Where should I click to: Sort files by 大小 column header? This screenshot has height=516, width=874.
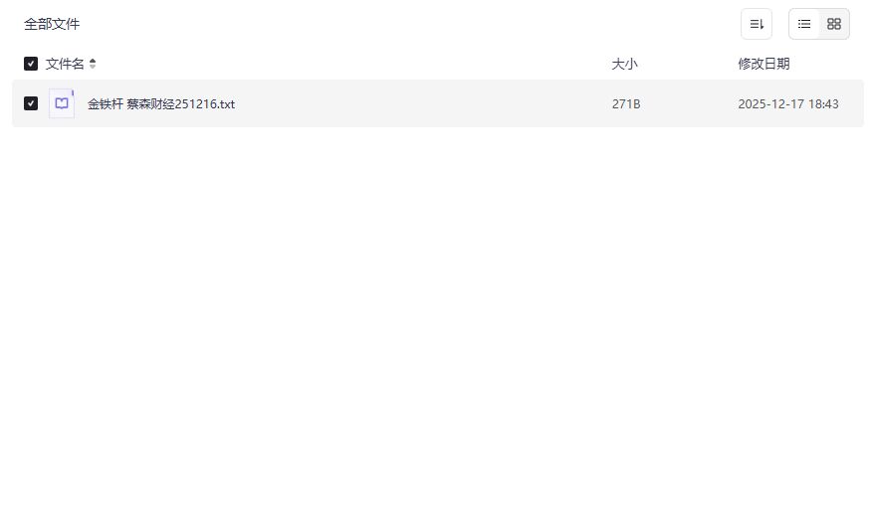pos(624,64)
